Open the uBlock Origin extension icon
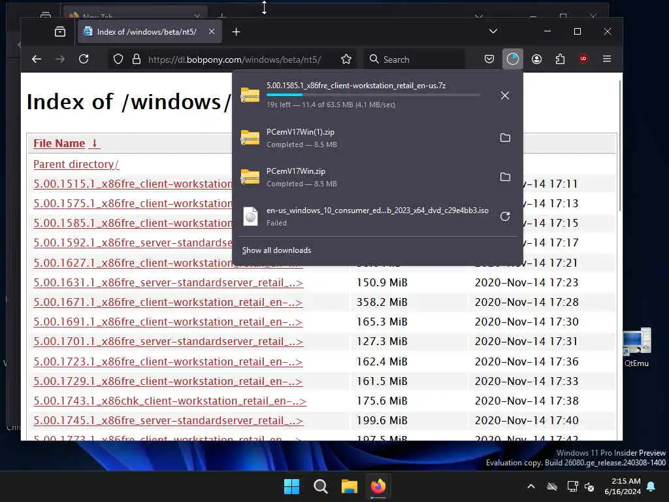Viewport: 669px width, 502px height. click(x=583, y=59)
